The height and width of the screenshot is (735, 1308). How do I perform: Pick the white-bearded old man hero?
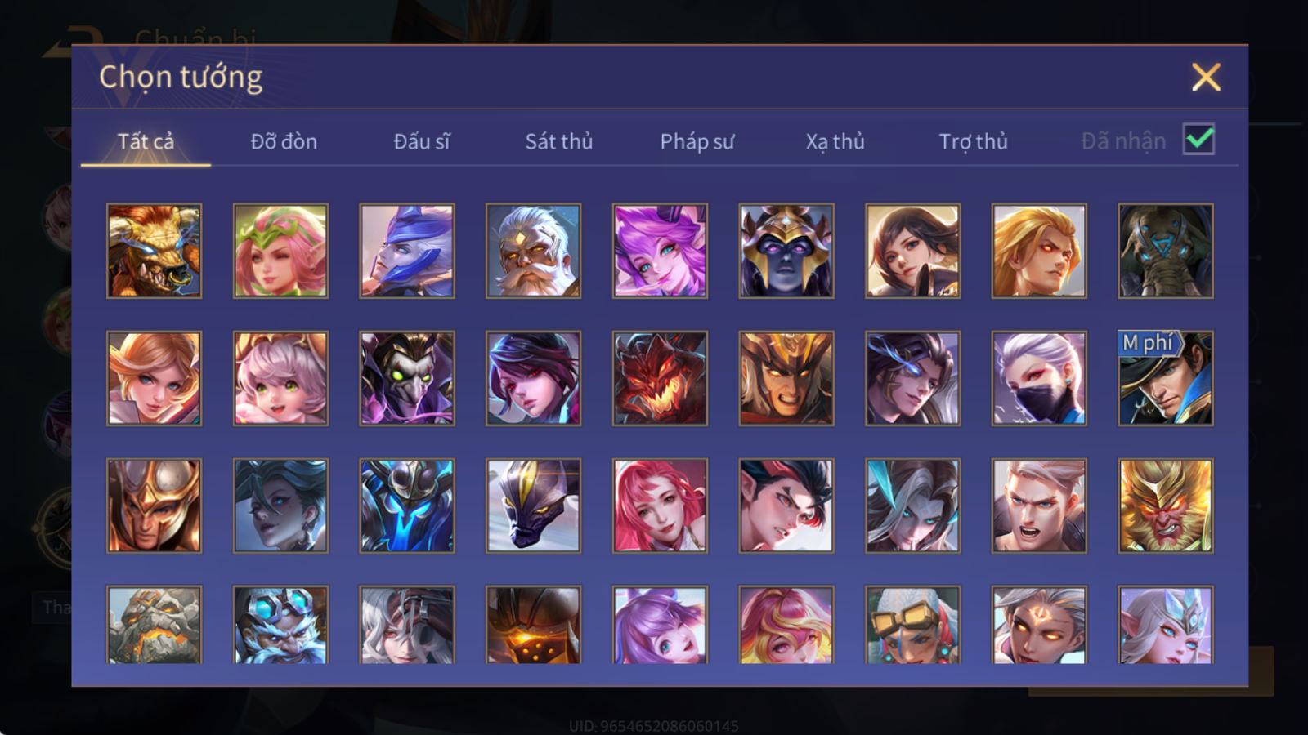tap(533, 251)
